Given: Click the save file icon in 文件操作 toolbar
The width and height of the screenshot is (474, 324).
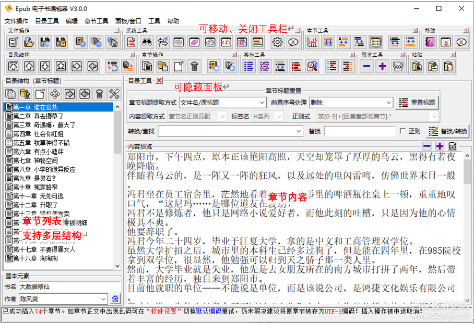Looking at the screenshot, I should tap(44, 42).
